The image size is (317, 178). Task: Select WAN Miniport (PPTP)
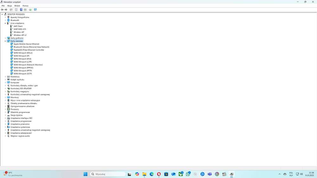click(x=23, y=71)
